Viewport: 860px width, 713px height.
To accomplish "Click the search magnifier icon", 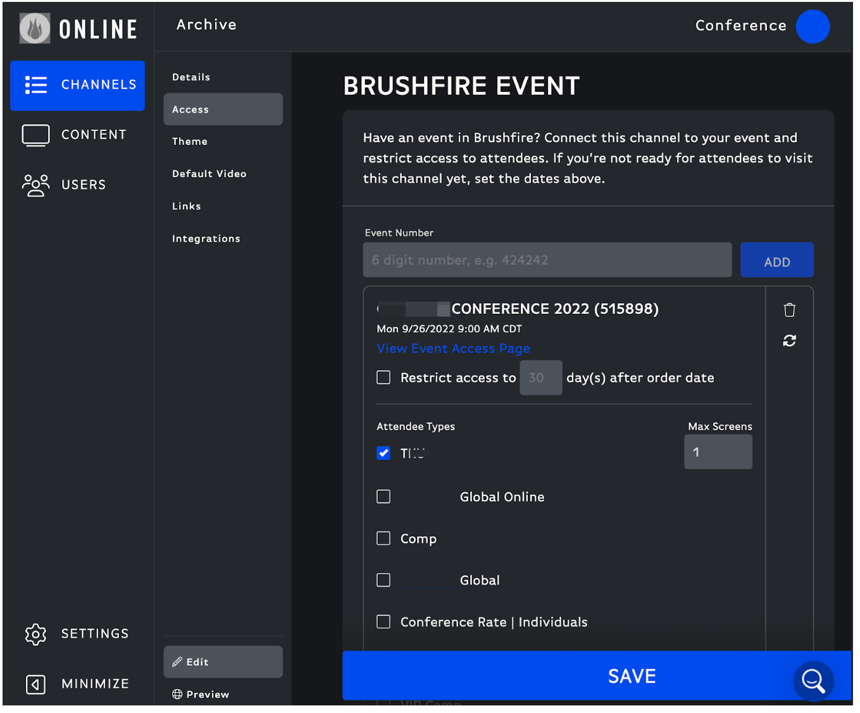I will click(813, 681).
